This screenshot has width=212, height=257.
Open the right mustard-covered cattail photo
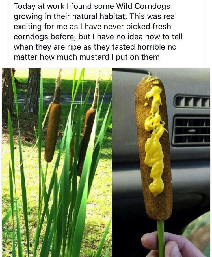[161, 162]
